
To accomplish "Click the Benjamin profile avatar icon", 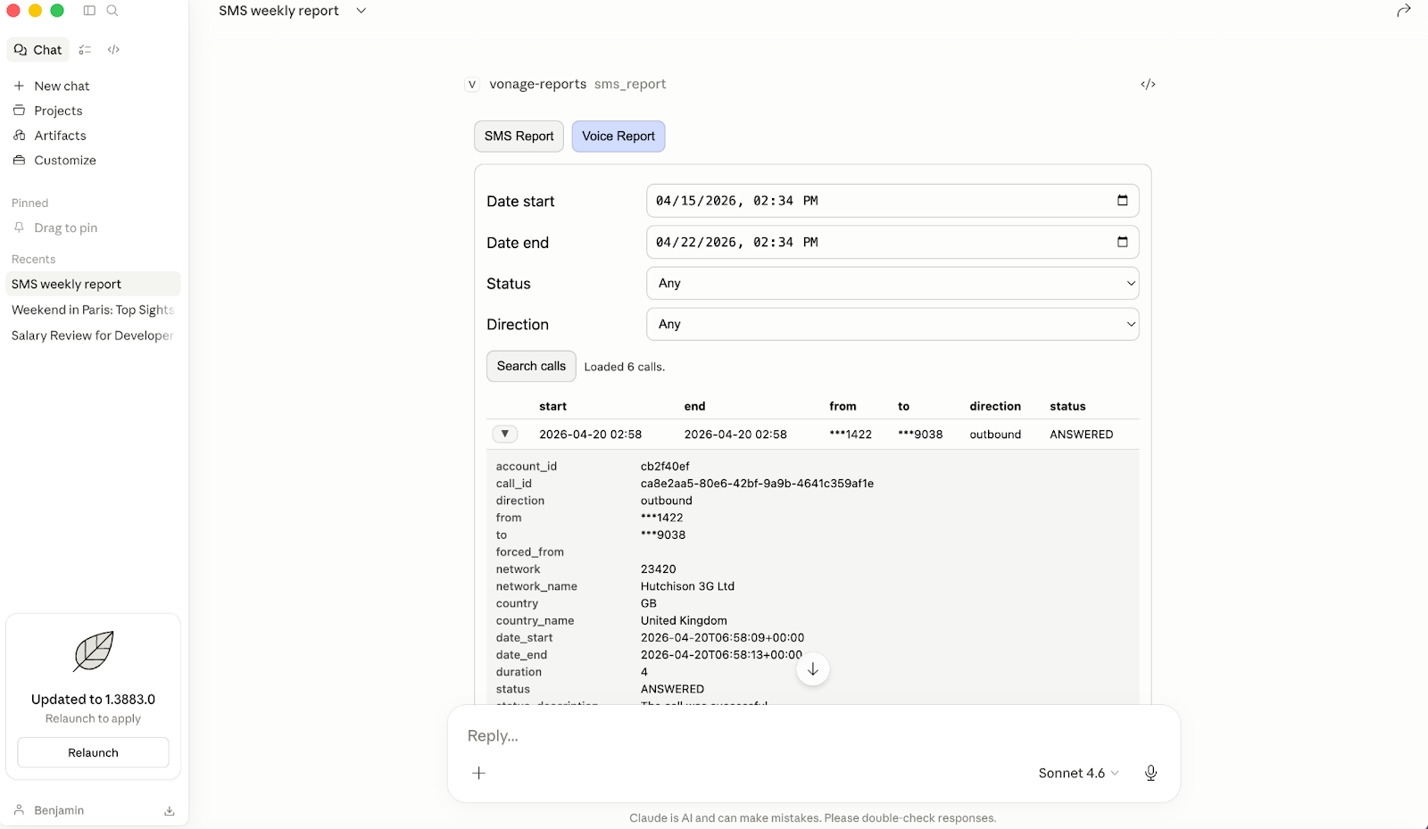I will coord(19,810).
